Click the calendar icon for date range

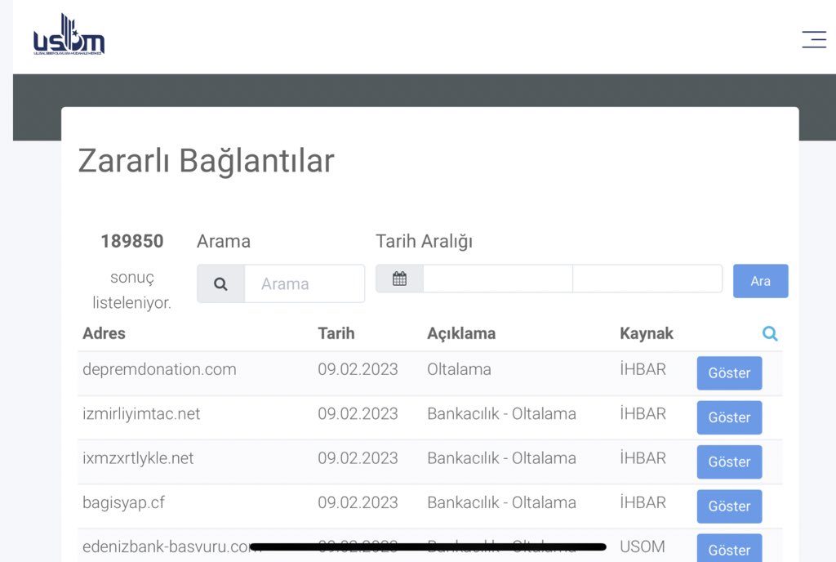tap(399, 279)
